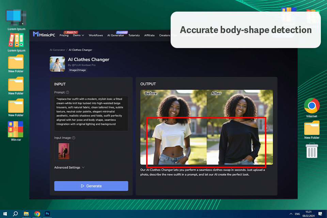This screenshot has width=327, height=218.
Task: Click the Prompt help icon
Action: tap(67, 92)
